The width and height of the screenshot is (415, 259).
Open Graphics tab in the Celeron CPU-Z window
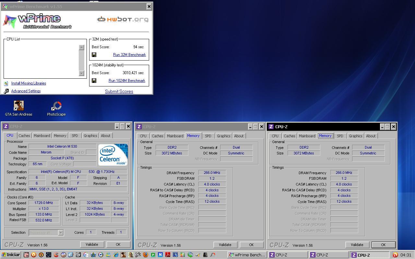(x=90, y=136)
